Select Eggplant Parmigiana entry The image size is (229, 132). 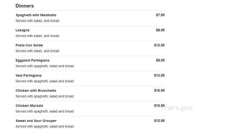32,61
